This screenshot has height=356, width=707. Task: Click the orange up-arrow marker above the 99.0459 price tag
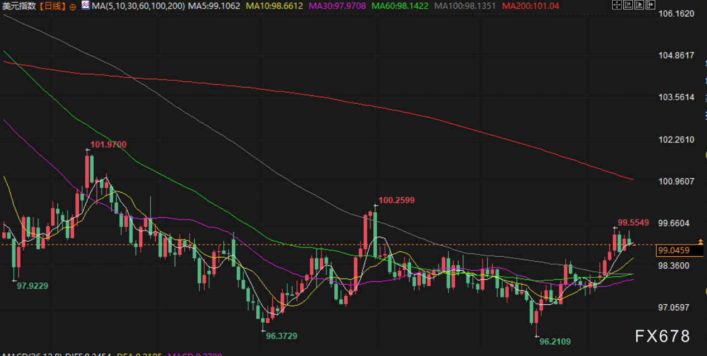coord(701,241)
